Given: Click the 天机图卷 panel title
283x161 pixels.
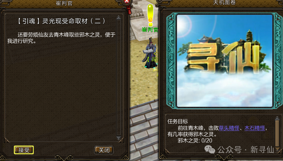Looking at the screenshot, I should (224, 3).
